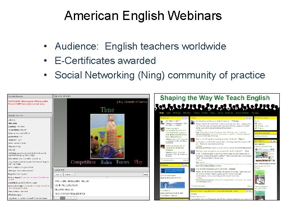Open the Events tab
Image resolution: width=289 pixels, height=216 pixels.
(x=205, y=113)
